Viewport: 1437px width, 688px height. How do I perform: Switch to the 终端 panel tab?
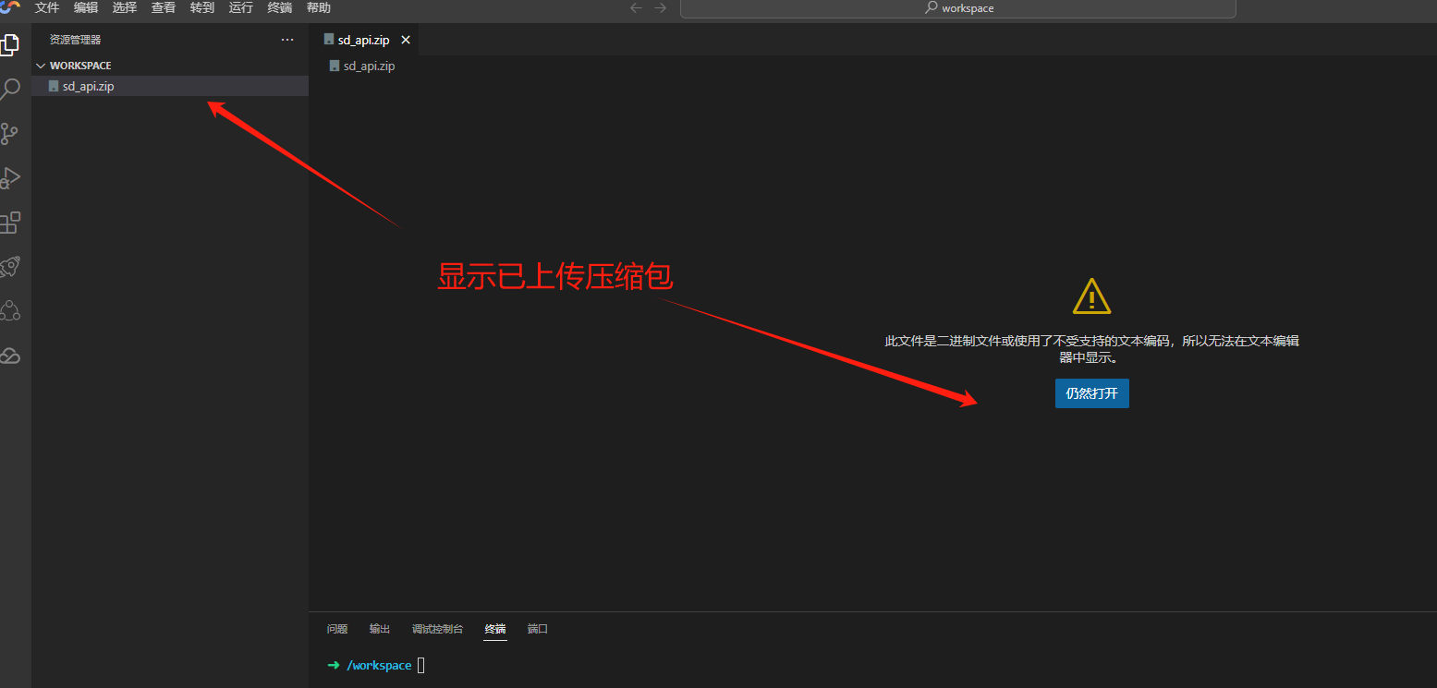point(495,629)
